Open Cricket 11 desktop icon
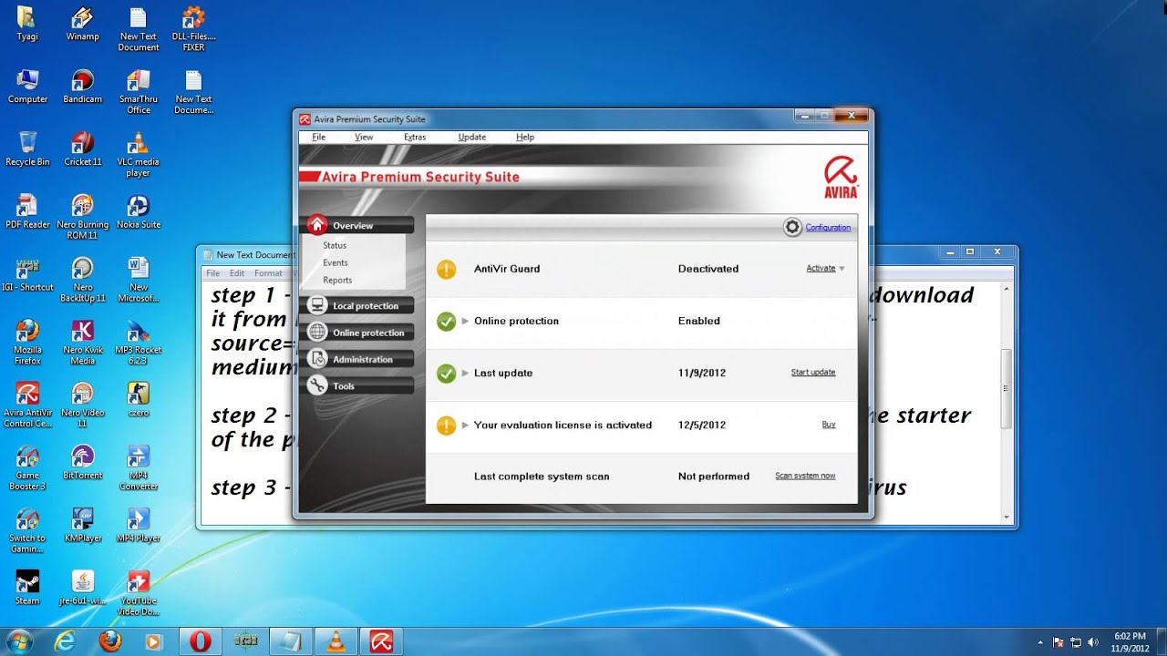Image resolution: width=1167 pixels, height=656 pixels. coord(82,149)
